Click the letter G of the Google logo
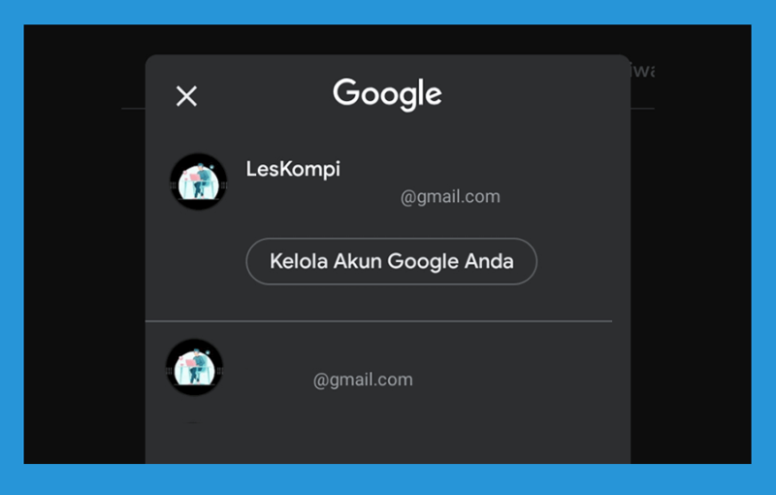Image resolution: width=776 pixels, height=495 pixels. (x=345, y=91)
